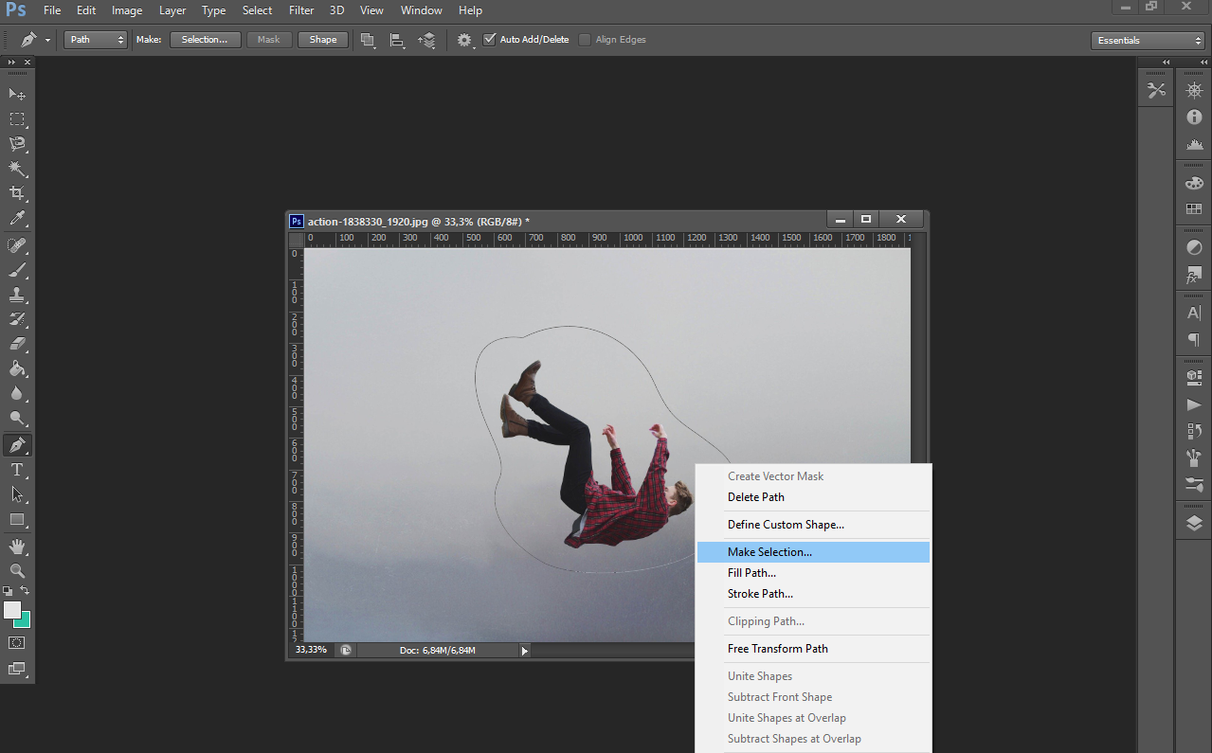The width and height of the screenshot is (1212, 753).
Task: Open the Path tool mode dropdown
Action: pyautogui.click(x=95, y=40)
